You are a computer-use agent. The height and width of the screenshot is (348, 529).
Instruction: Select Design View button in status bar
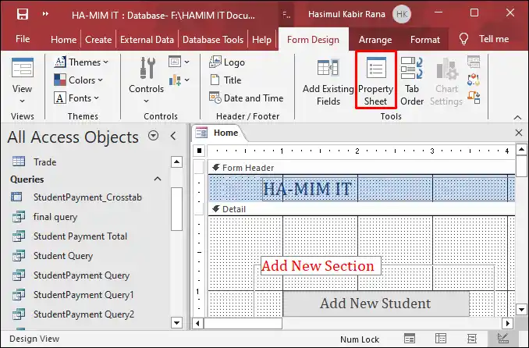(x=502, y=338)
